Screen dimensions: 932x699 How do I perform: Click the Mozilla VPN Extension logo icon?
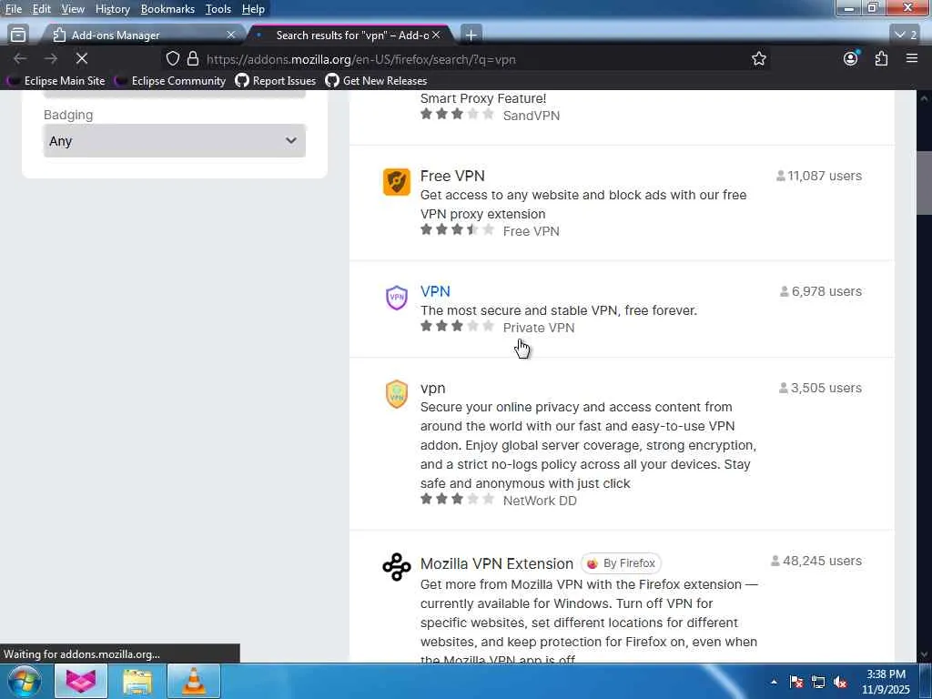tap(397, 566)
